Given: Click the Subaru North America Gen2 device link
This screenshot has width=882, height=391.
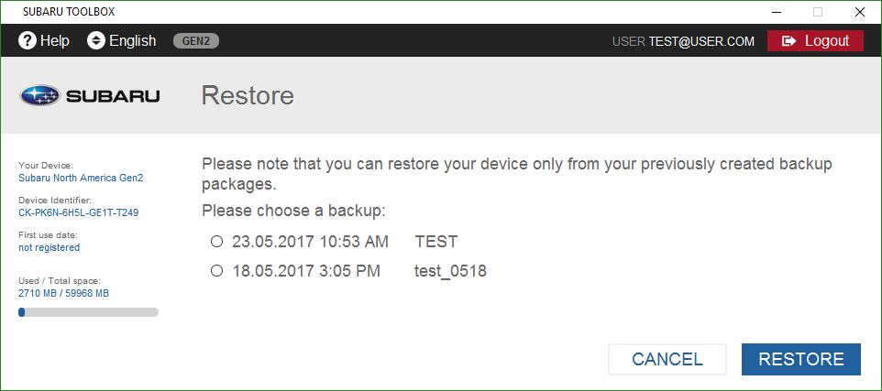Looking at the screenshot, I should click(x=81, y=178).
